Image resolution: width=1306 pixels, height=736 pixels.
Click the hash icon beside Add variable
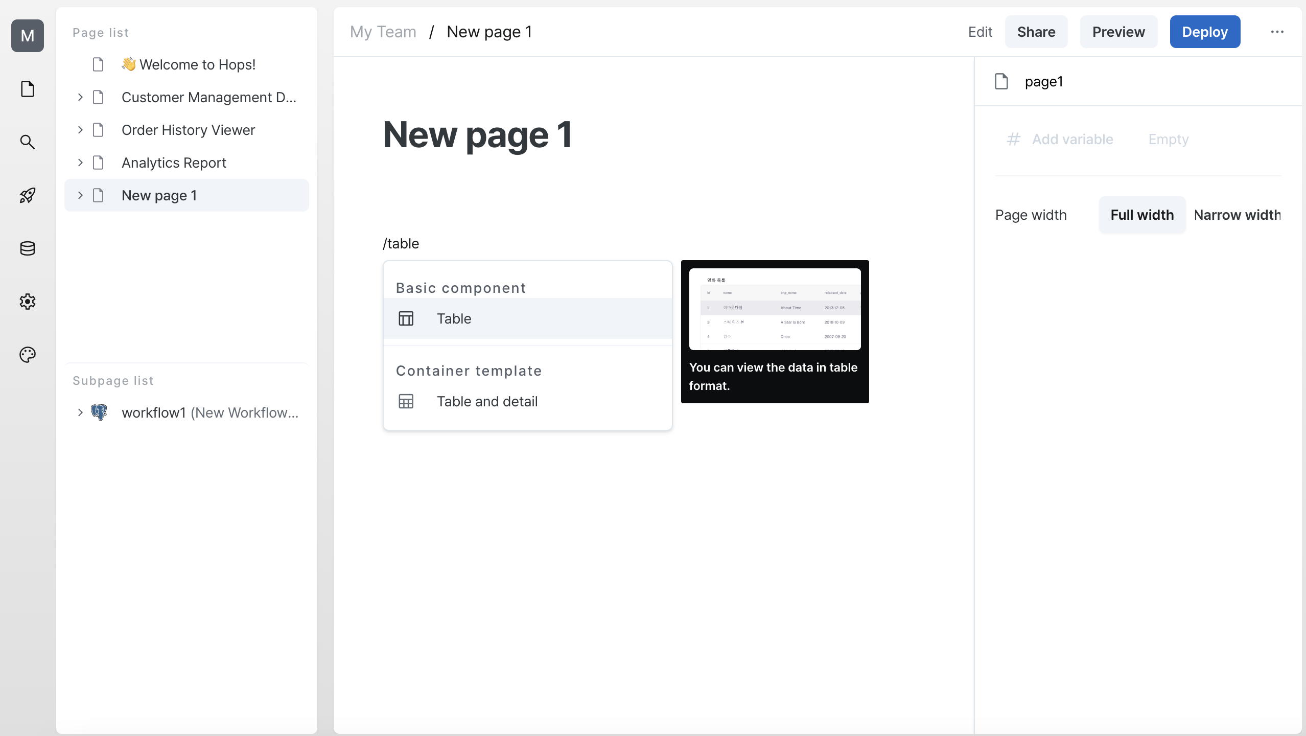click(1014, 139)
